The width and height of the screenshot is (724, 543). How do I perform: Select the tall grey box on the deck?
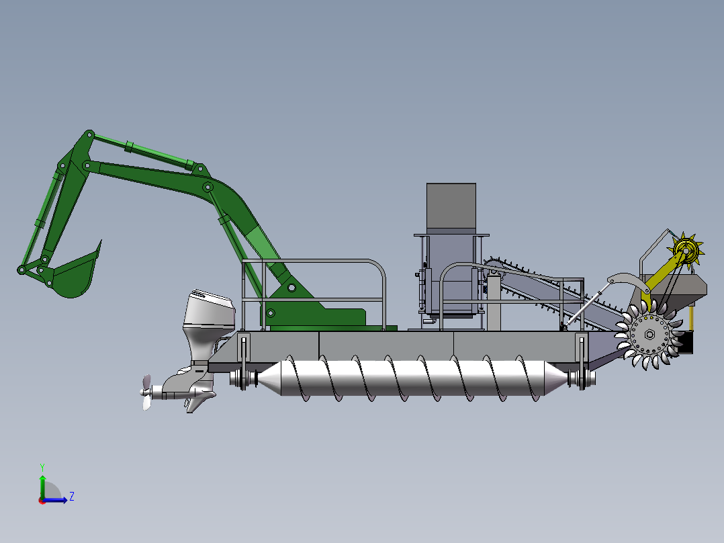point(451,206)
